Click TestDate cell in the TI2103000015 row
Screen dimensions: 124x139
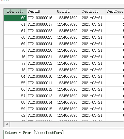pos(93,109)
